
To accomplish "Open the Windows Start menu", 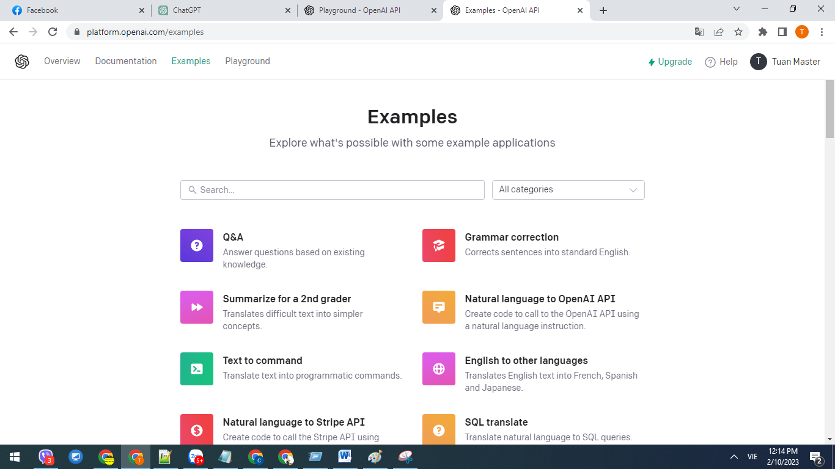I will click(15, 457).
